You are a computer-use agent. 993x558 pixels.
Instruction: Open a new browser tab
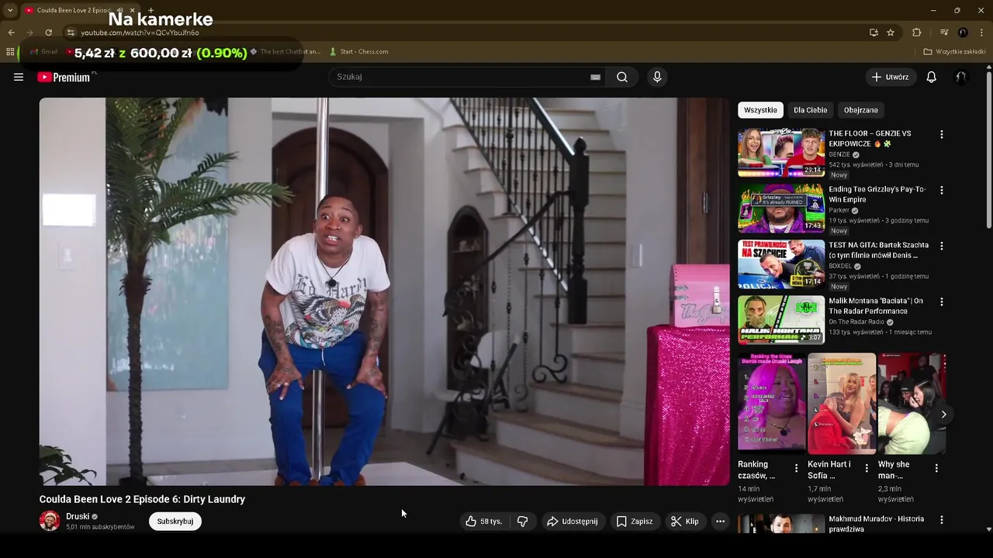click(151, 10)
